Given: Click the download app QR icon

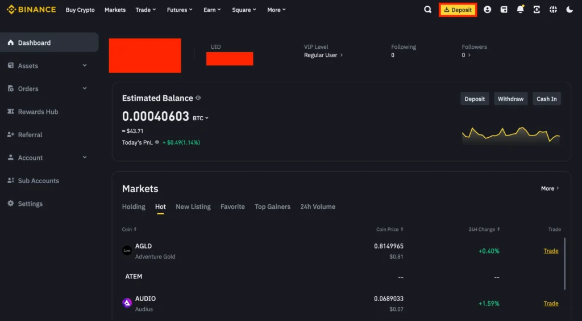Looking at the screenshot, I should coord(537,10).
